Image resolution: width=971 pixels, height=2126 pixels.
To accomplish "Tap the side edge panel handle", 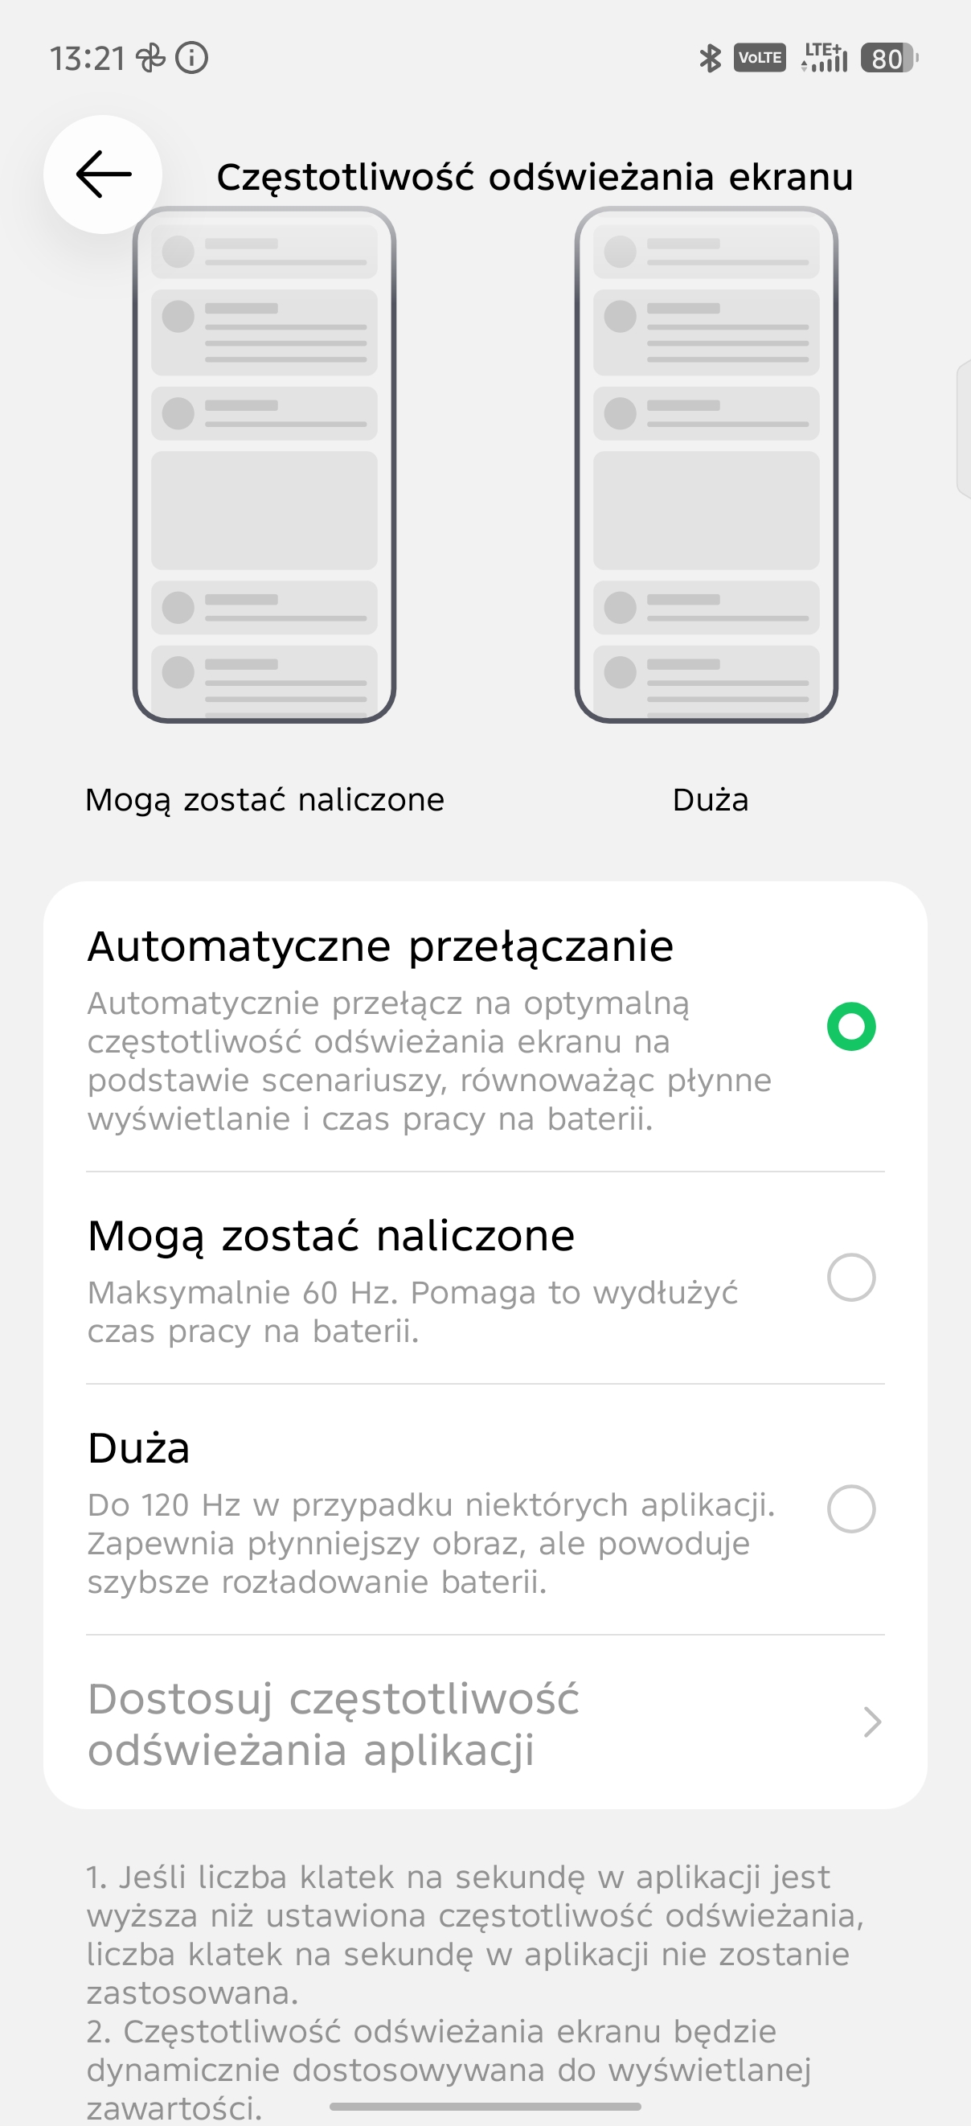I will tap(963, 429).
